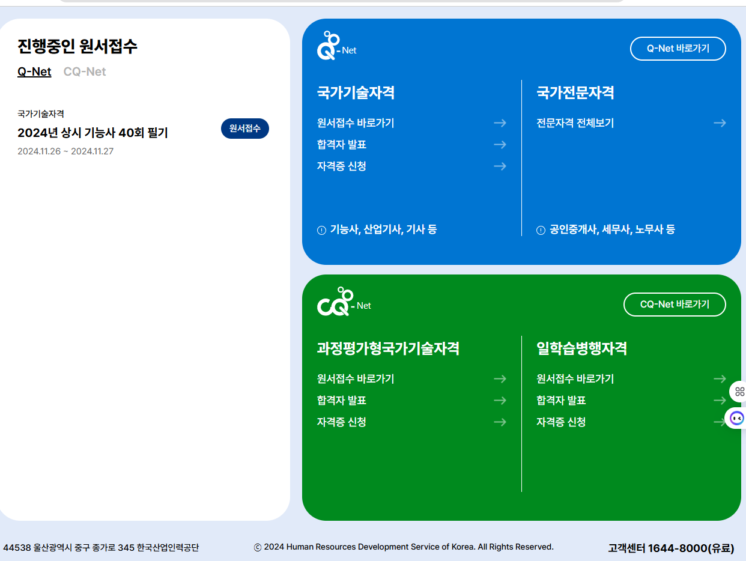Click the 2024년 상시 기능사 40회 필기 title
This screenshot has height=561, width=746.
click(93, 133)
